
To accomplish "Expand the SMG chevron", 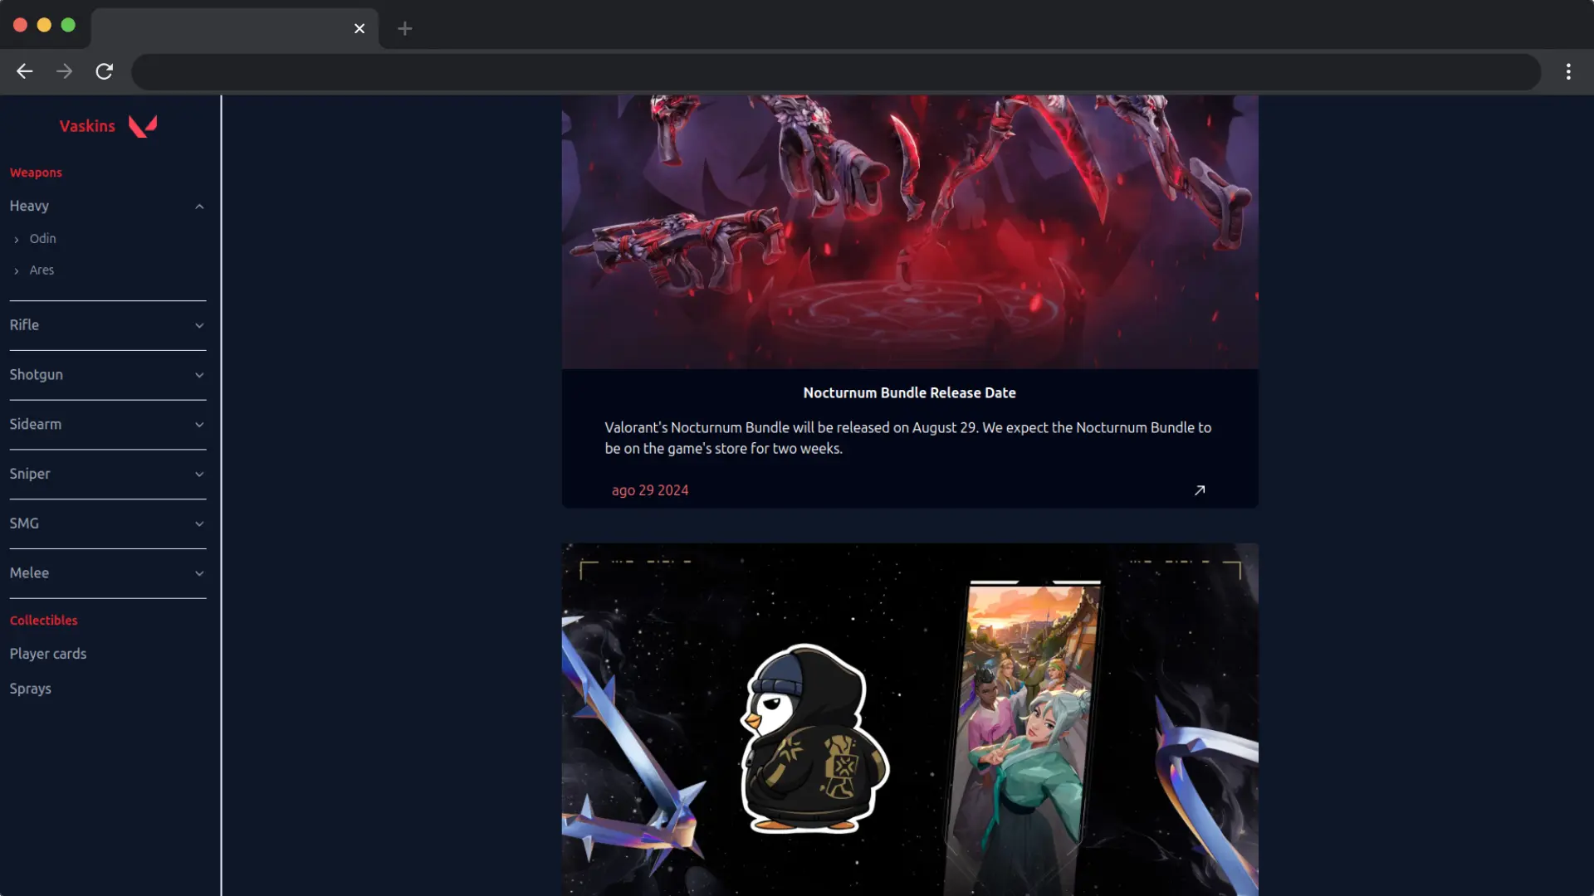I will tap(199, 523).
